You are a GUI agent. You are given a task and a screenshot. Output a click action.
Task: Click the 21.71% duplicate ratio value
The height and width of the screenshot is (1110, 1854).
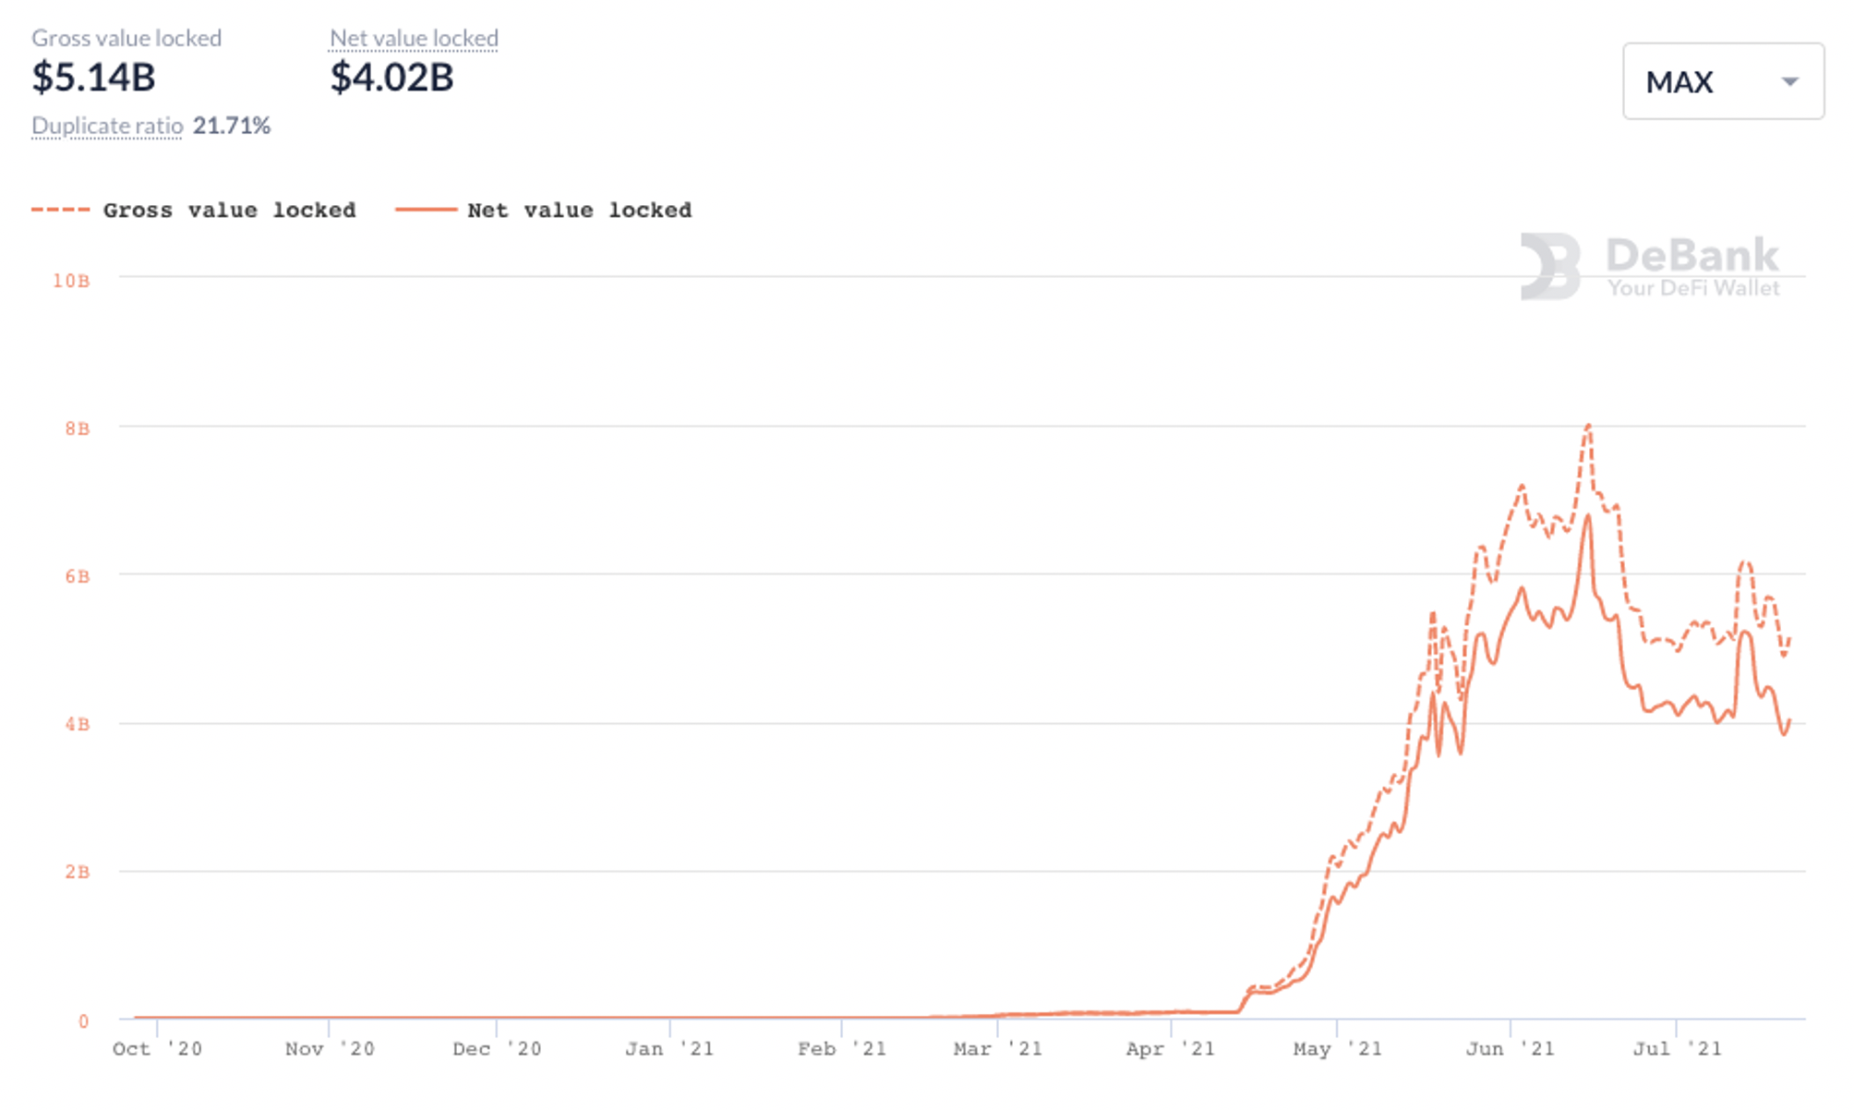tap(232, 126)
